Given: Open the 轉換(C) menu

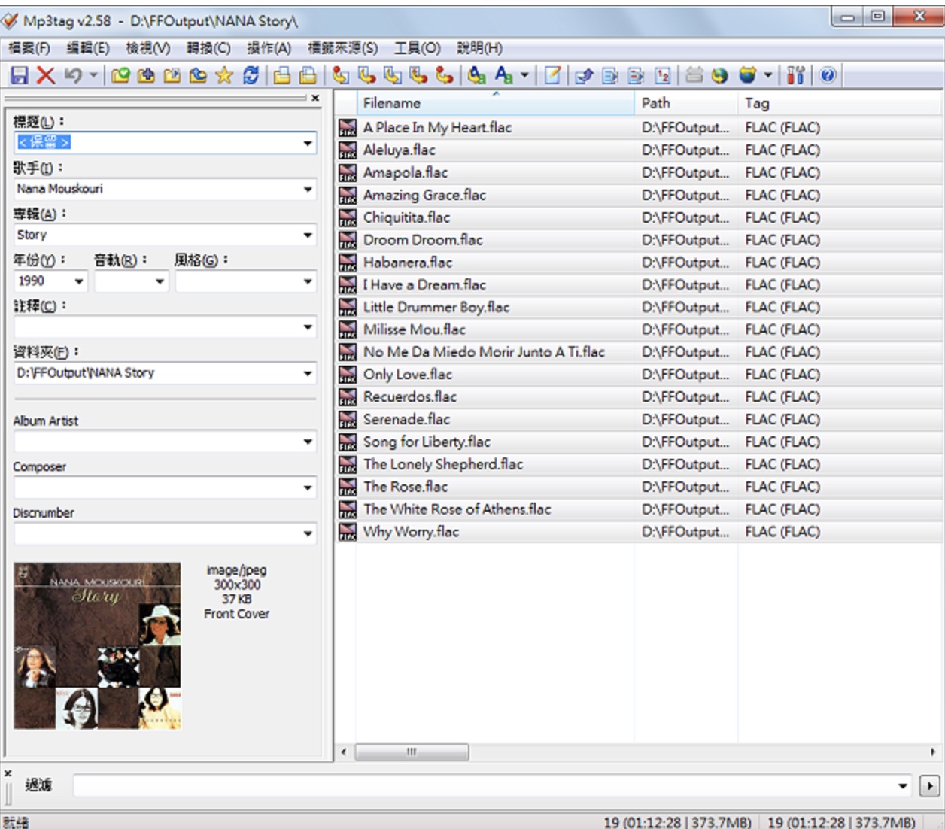Looking at the screenshot, I should click(208, 48).
